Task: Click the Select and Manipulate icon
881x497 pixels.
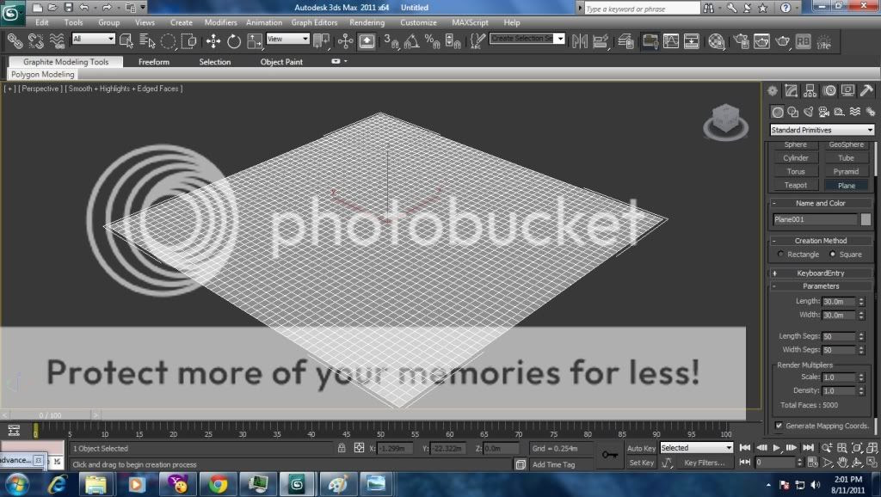Action: point(345,41)
